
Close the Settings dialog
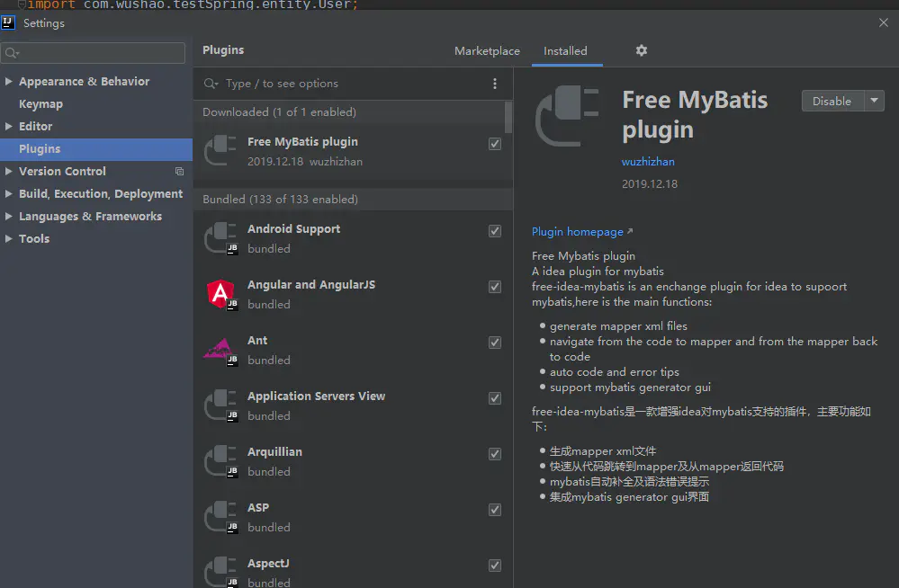[x=884, y=22]
